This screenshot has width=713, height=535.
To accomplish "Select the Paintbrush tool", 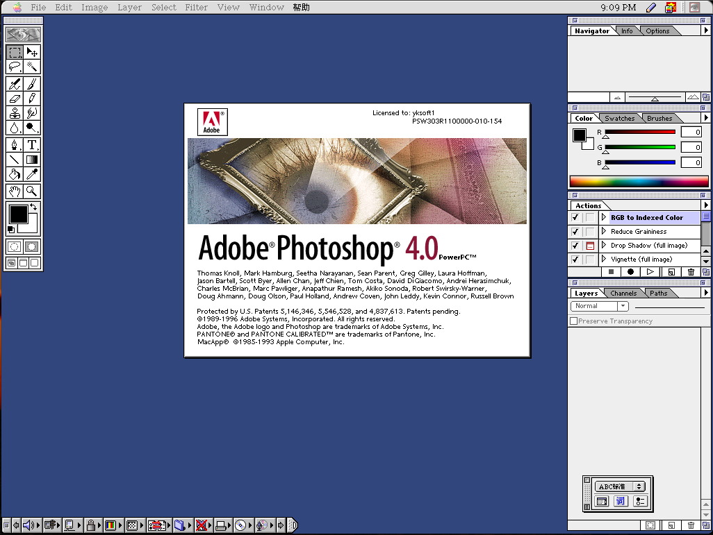I will [x=32, y=84].
